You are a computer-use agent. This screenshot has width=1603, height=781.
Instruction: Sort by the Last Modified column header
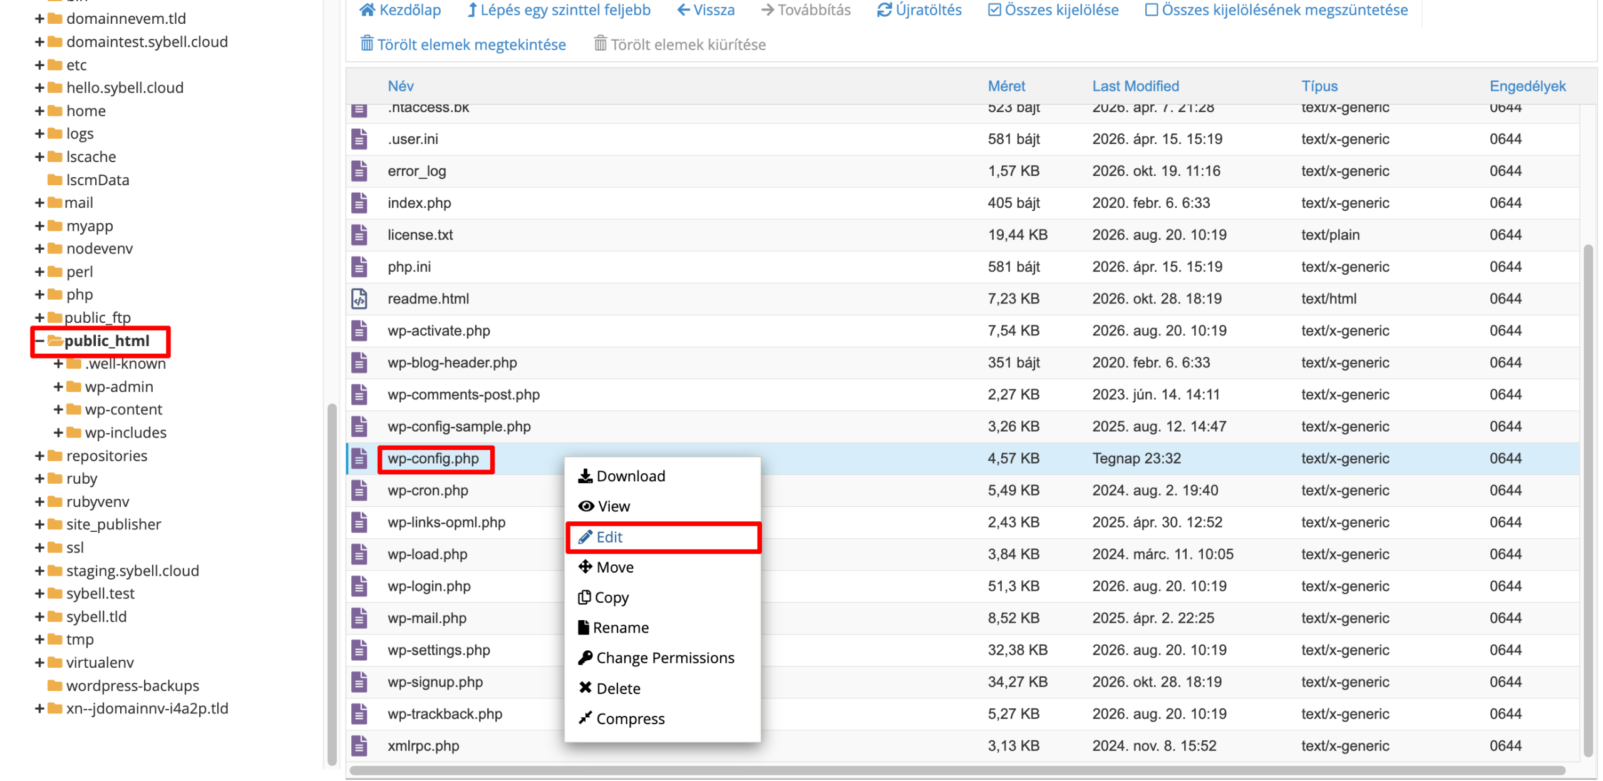(x=1135, y=86)
